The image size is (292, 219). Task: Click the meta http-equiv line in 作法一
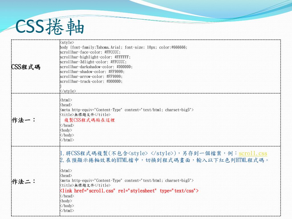[127, 110]
